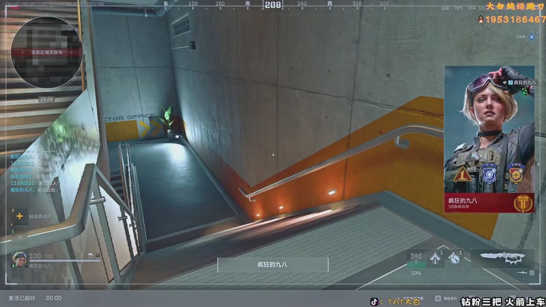Click the 复活已超时 label
This screenshot has width=546, height=307.
coord(22,298)
